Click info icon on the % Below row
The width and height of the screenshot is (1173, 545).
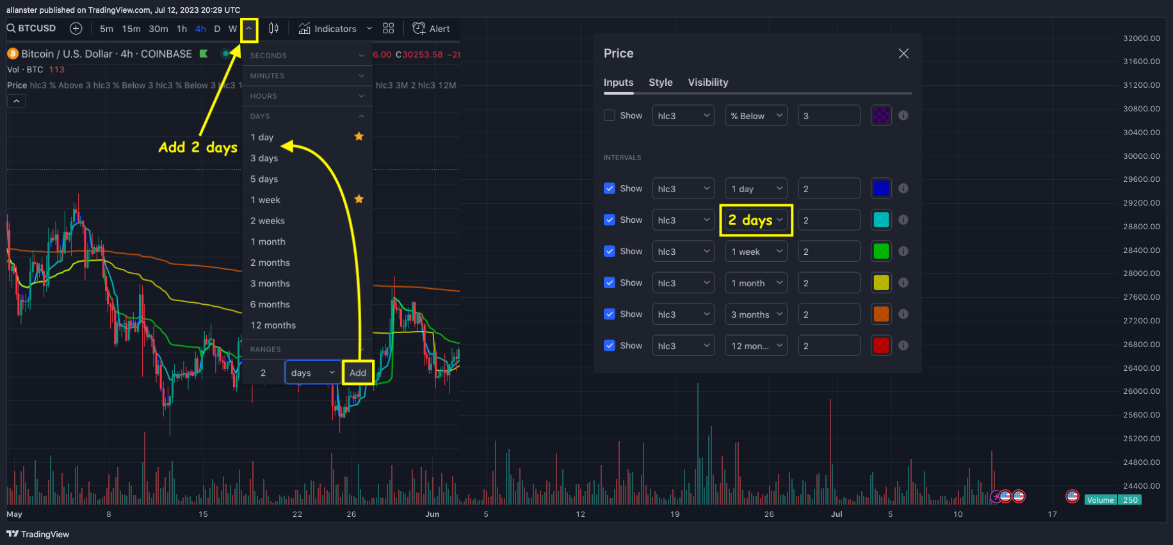tap(903, 115)
